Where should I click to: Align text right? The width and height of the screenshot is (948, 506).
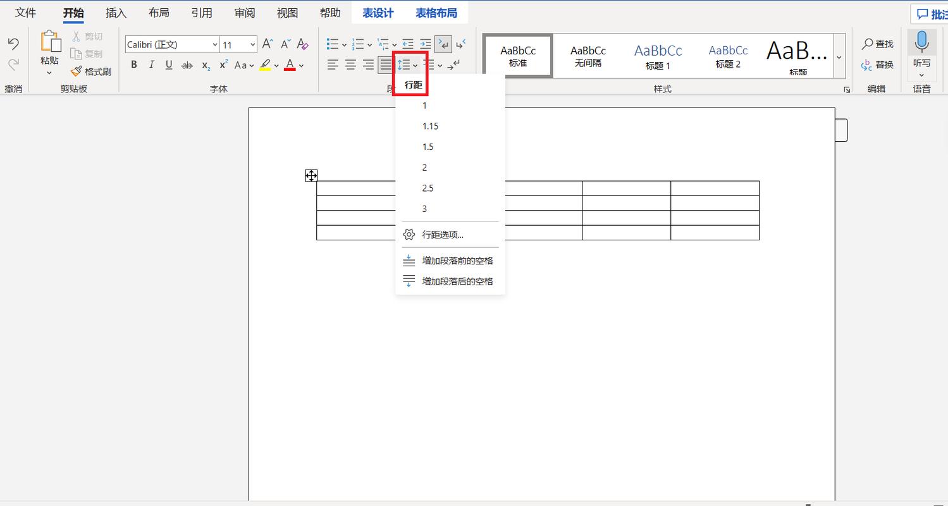pos(368,65)
